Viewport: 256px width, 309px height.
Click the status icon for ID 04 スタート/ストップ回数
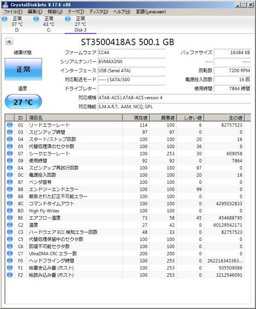pyautogui.click(x=10, y=139)
